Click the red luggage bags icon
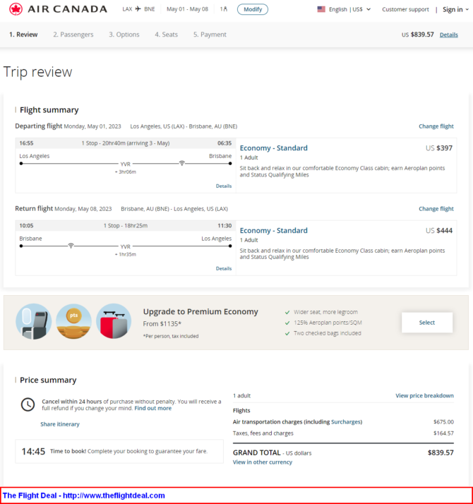 click(114, 321)
